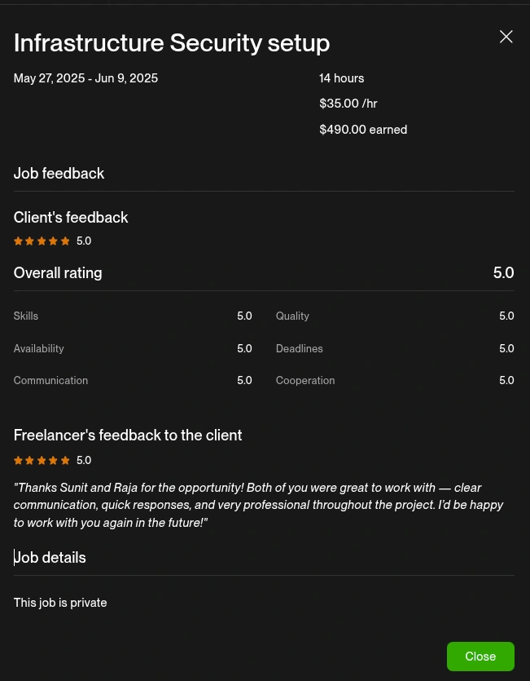Click the freelancer's feedback quote text
Viewport: 530px width, 681px height.
pos(258,505)
